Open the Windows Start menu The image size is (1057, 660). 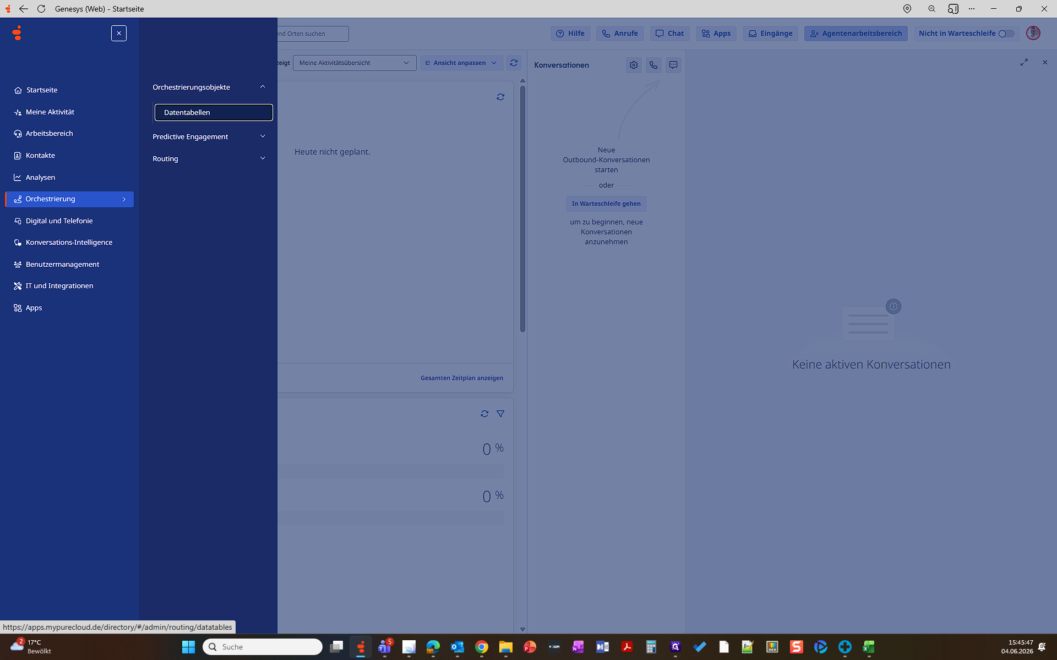(188, 647)
